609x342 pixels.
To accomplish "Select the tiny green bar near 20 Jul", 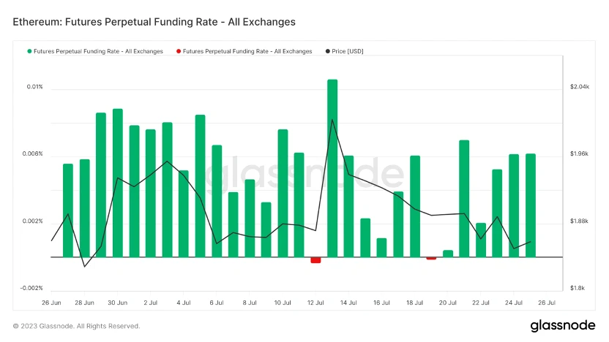I will 448,254.
